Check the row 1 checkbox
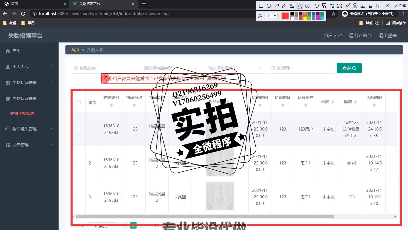The image size is (408, 230). coord(78,129)
